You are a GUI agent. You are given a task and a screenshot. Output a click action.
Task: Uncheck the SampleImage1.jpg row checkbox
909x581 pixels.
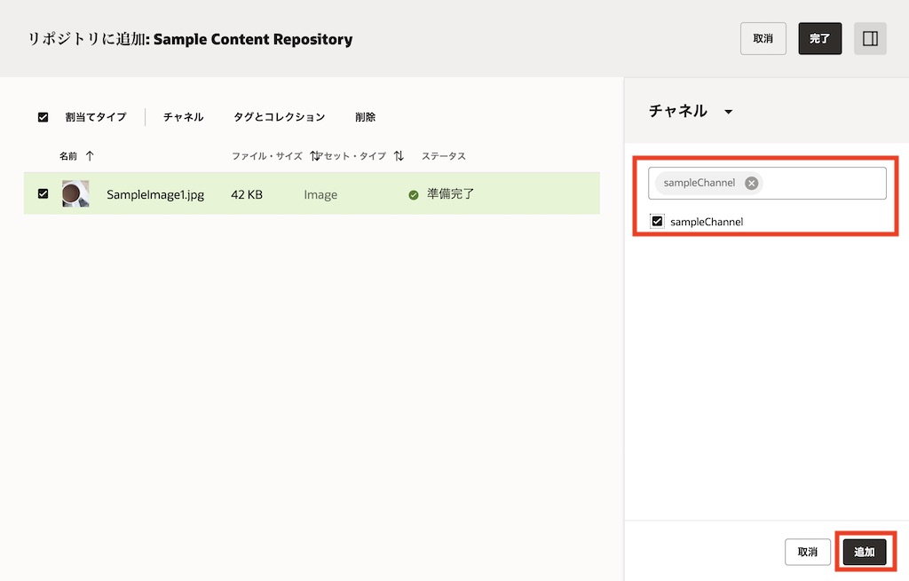(43, 194)
